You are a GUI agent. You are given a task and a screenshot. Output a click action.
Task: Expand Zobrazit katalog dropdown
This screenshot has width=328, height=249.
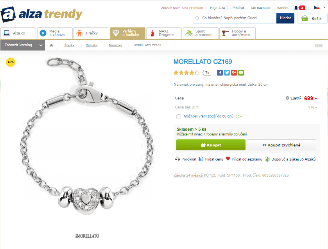click(23, 45)
